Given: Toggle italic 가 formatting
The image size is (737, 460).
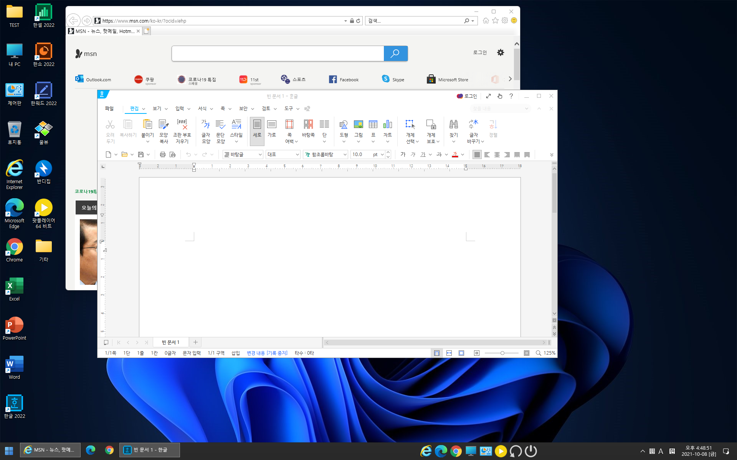Looking at the screenshot, I should pyautogui.click(x=413, y=154).
